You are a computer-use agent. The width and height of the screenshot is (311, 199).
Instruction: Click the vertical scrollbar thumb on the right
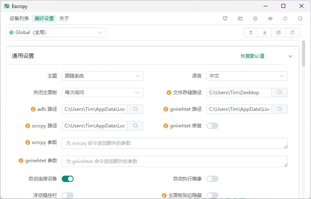(303, 53)
